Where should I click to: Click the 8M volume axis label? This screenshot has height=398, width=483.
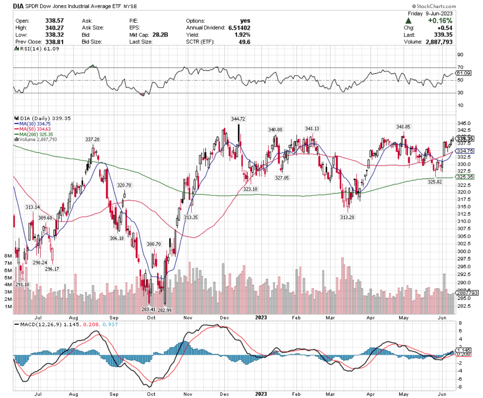point(8,256)
